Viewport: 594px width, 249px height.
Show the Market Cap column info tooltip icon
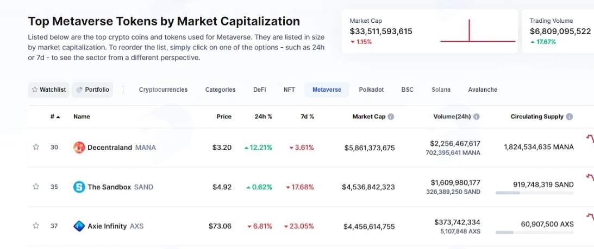pyautogui.click(x=391, y=117)
